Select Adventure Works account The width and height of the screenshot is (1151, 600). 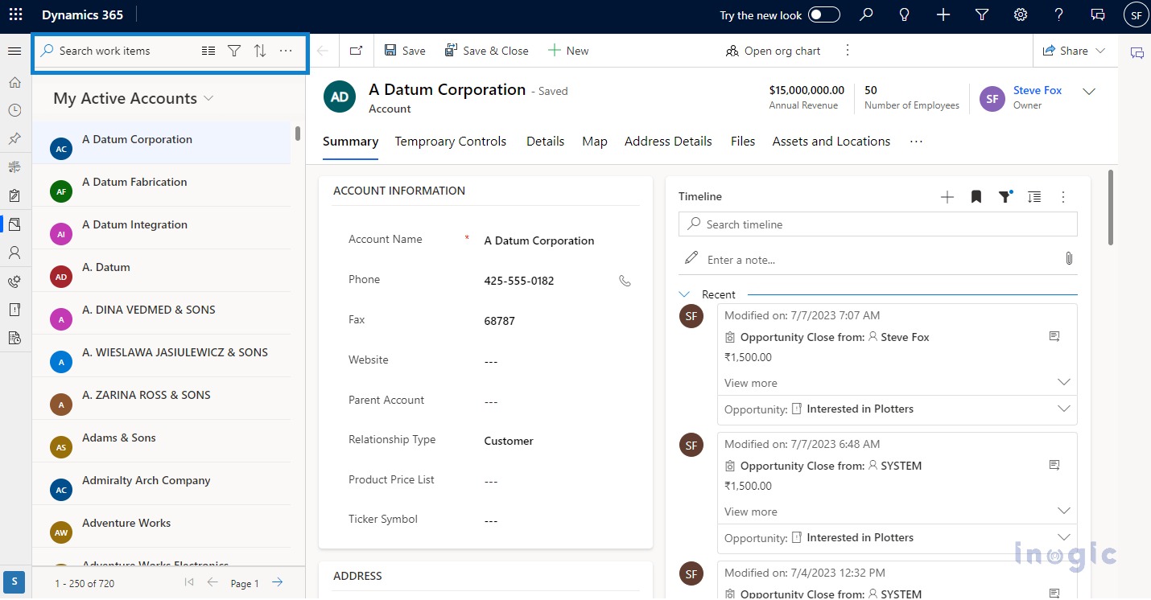click(161, 526)
